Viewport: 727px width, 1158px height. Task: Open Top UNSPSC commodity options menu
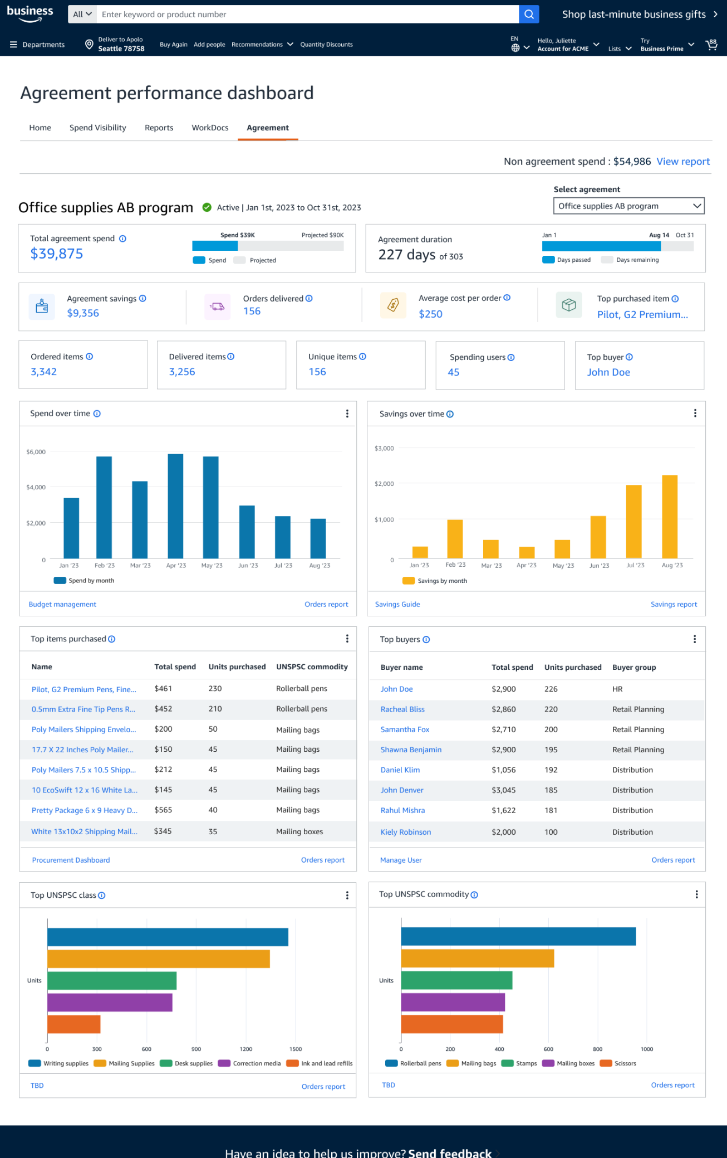click(x=696, y=894)
